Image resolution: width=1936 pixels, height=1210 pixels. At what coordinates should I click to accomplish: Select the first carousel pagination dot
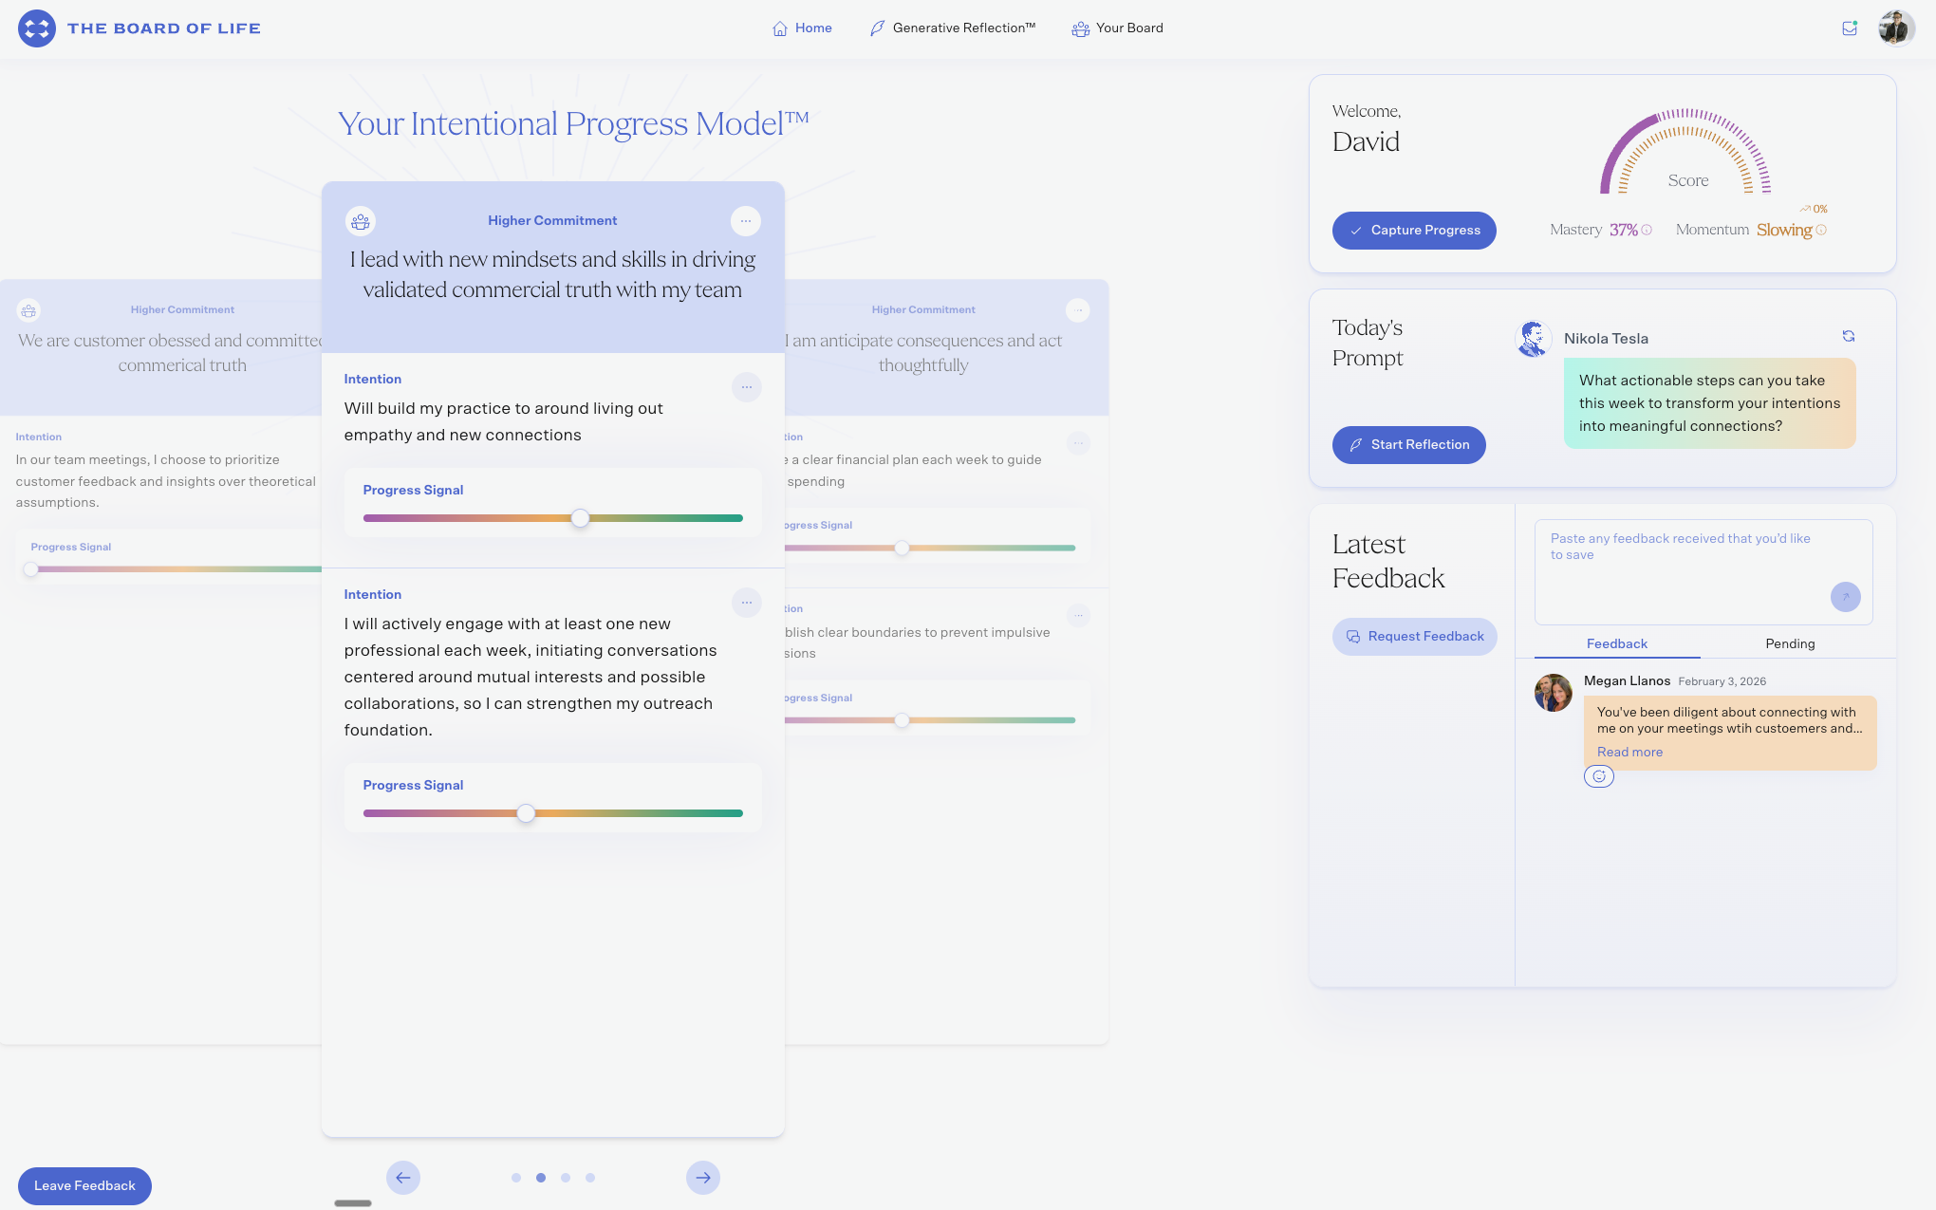click(516, 1178)
